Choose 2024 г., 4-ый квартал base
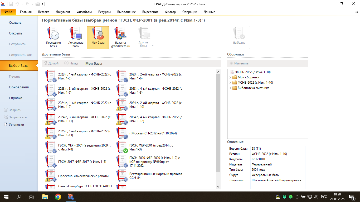 [149, 119]
